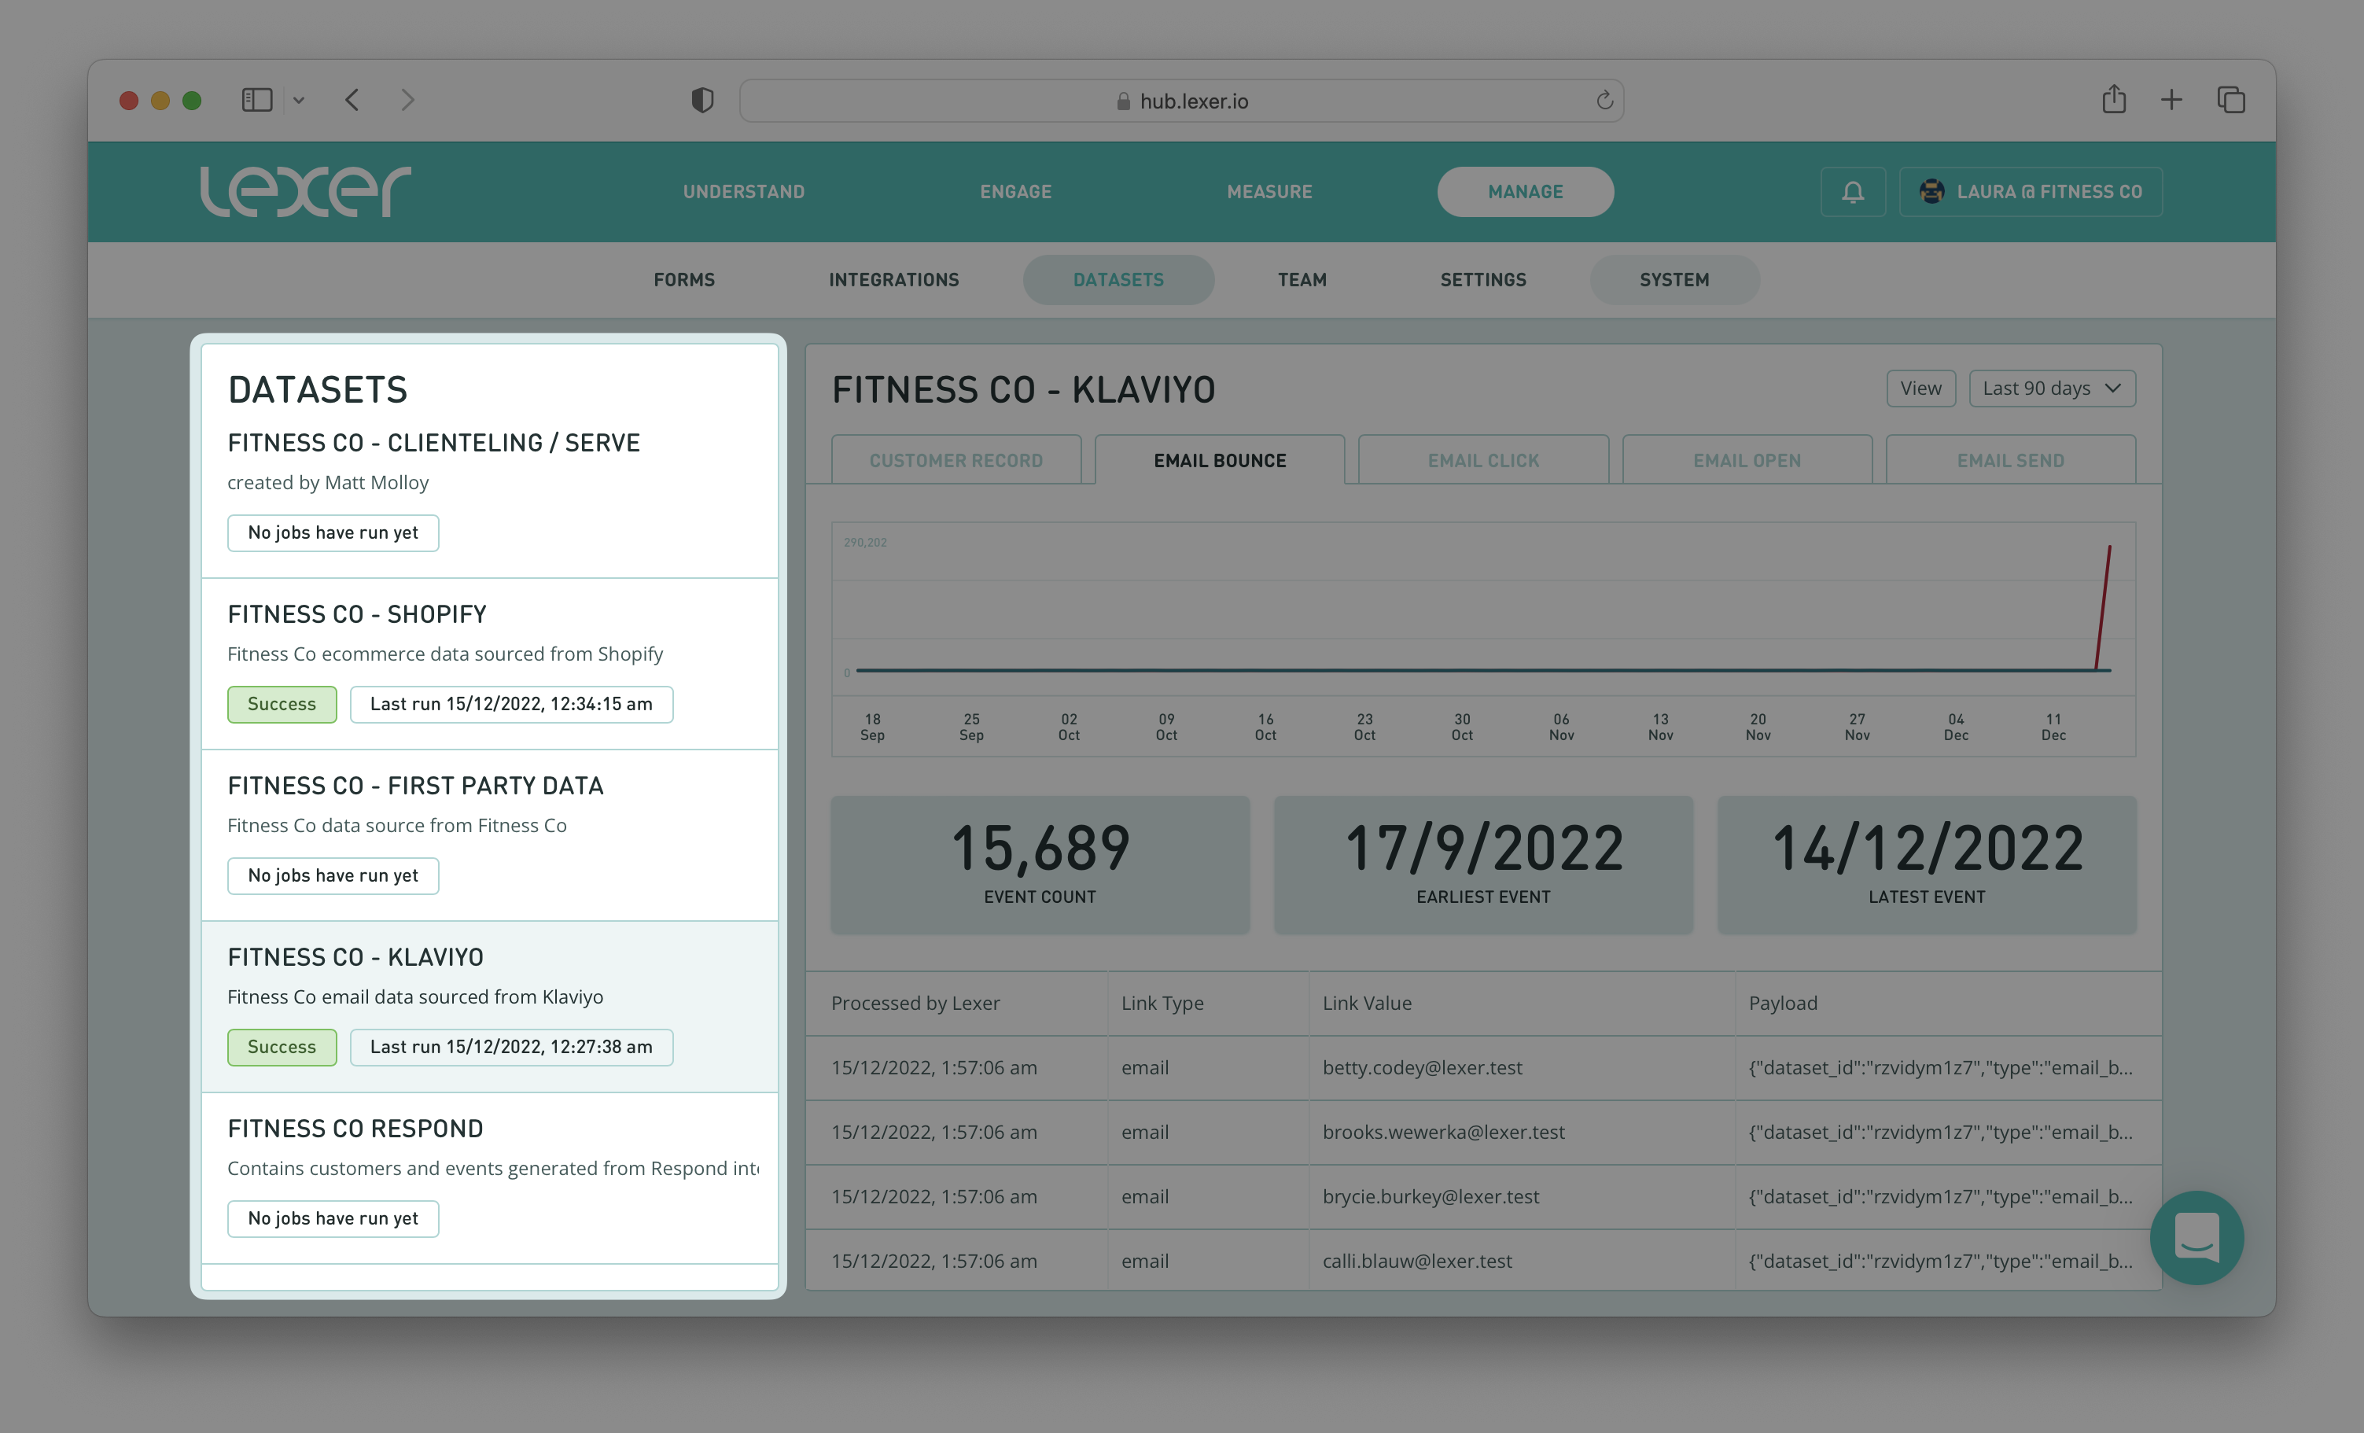Click the red spike on bounce chart
Image resolution: width=2364 pixels, height=1433 pixels.
point(2102,607)
